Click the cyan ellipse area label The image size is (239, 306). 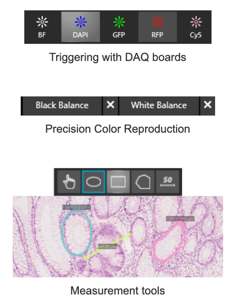pos(77,207)
